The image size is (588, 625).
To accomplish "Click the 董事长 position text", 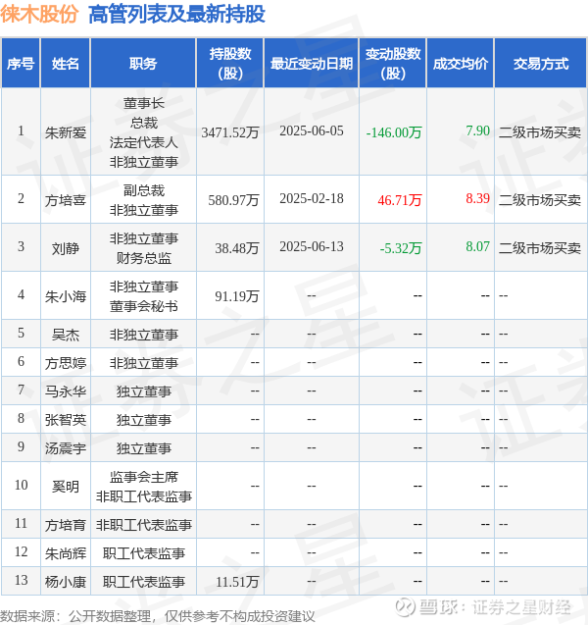I will tap(144, 103).
